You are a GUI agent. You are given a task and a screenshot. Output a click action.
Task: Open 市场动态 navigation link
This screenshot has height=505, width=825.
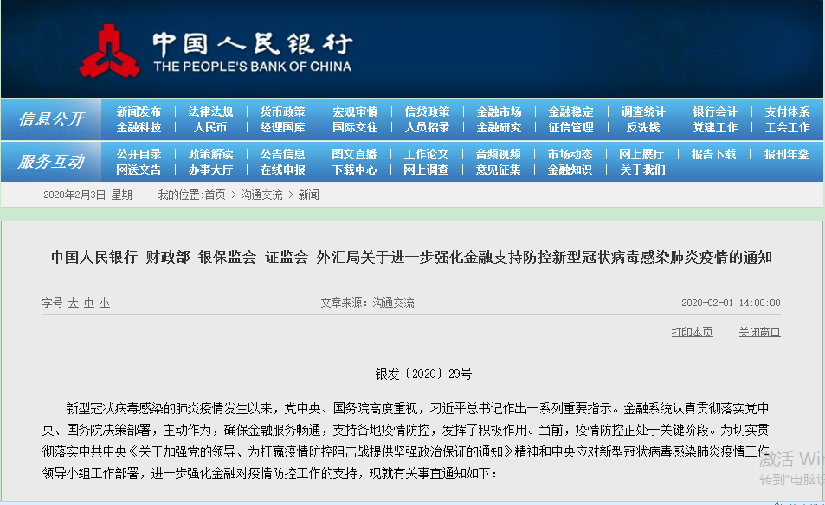tap(570, 155)
